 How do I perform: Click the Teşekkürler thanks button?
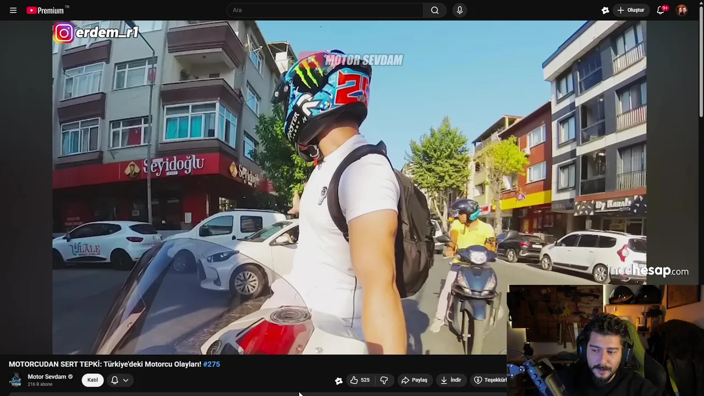490,380
